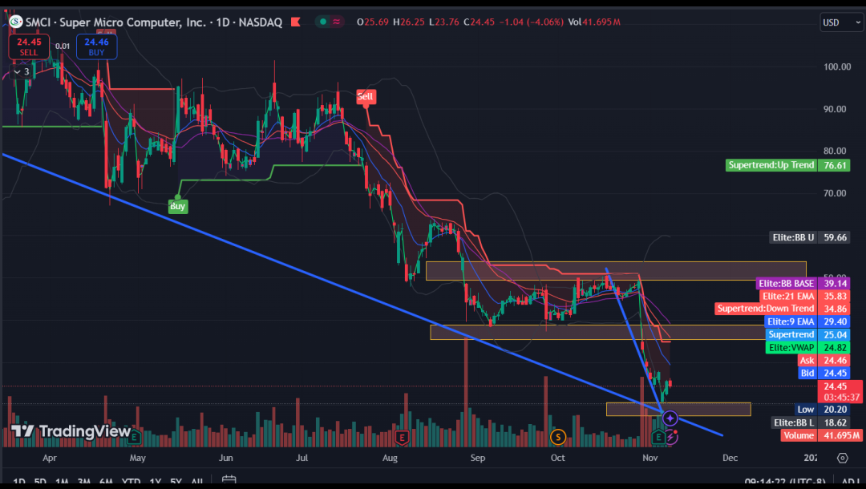The height and width of the screenshot is (489, 866).
Task: Click the purple sparkle icon above the time axis
Action: pos(670,418)
